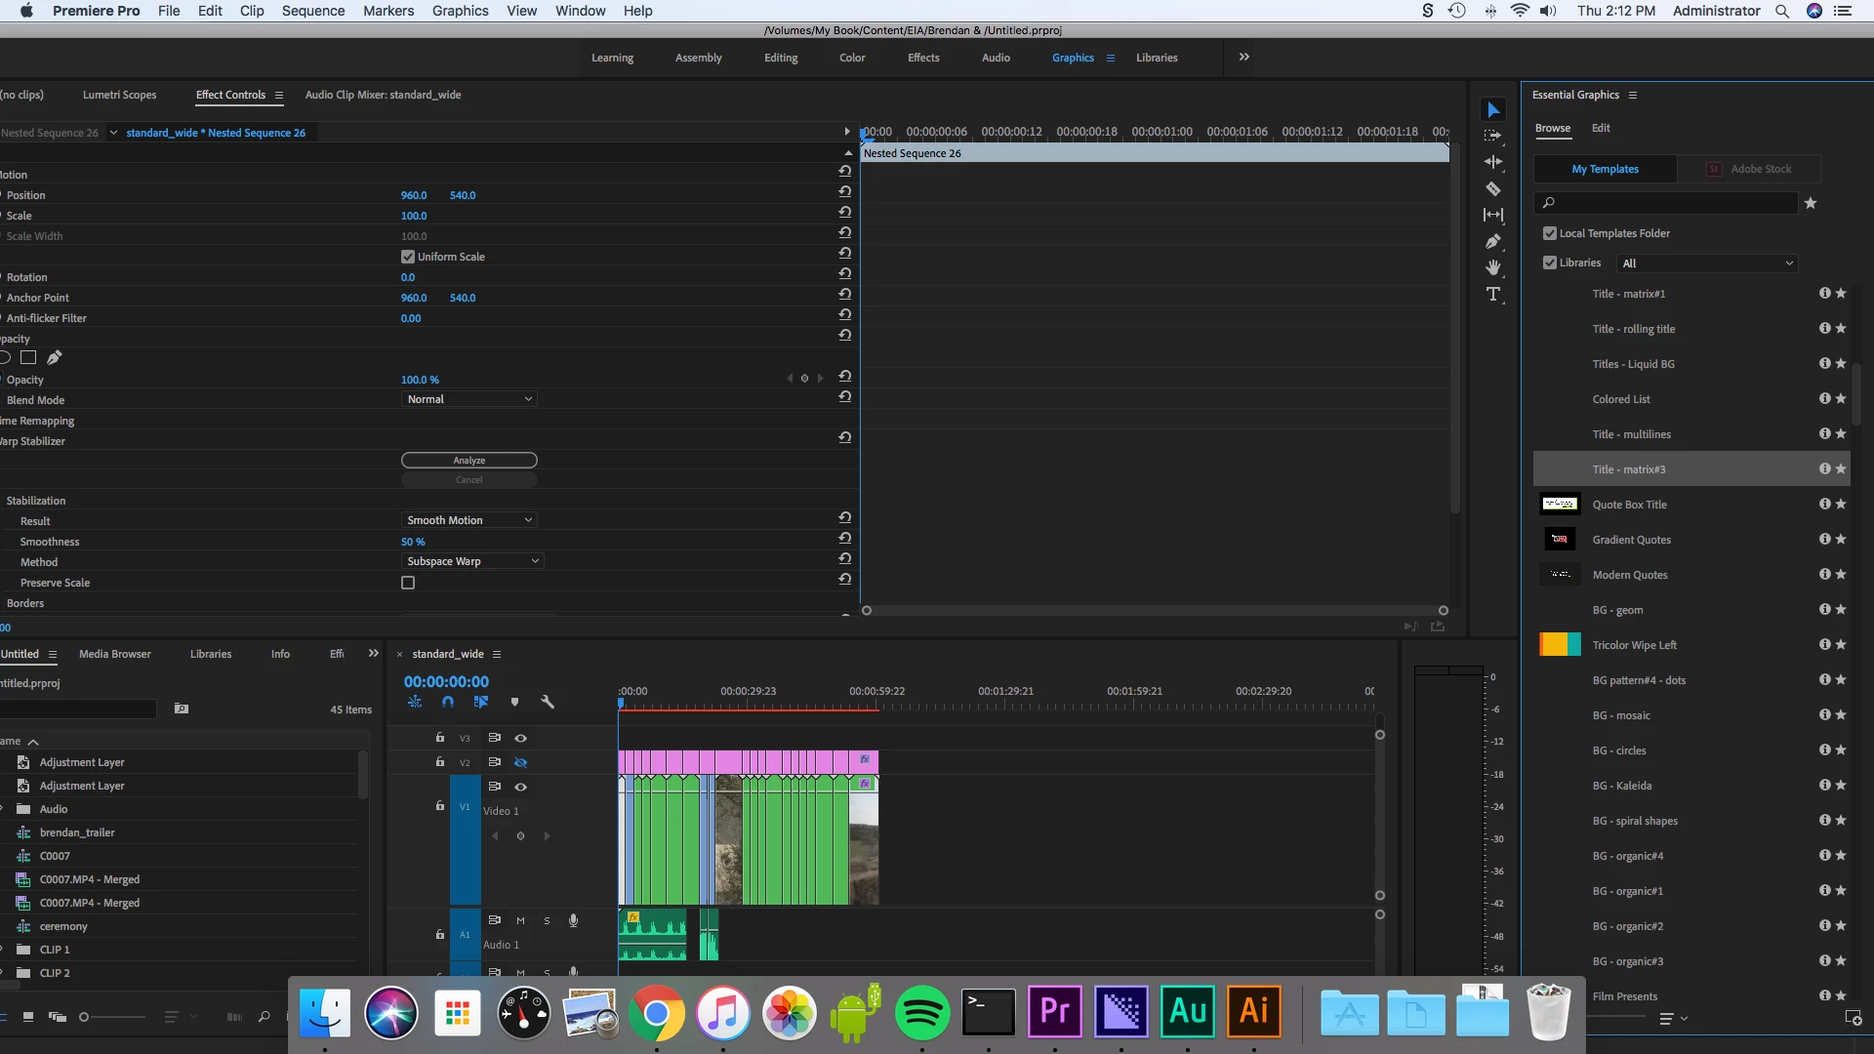Select the Type tool
This screenshot has width=1874, height=1054.
1492,294
